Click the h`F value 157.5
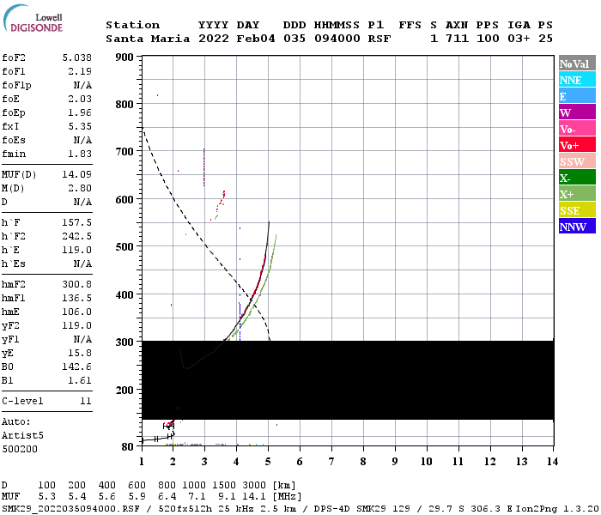This screenshot has height=515, width=601. pos(77,222)
